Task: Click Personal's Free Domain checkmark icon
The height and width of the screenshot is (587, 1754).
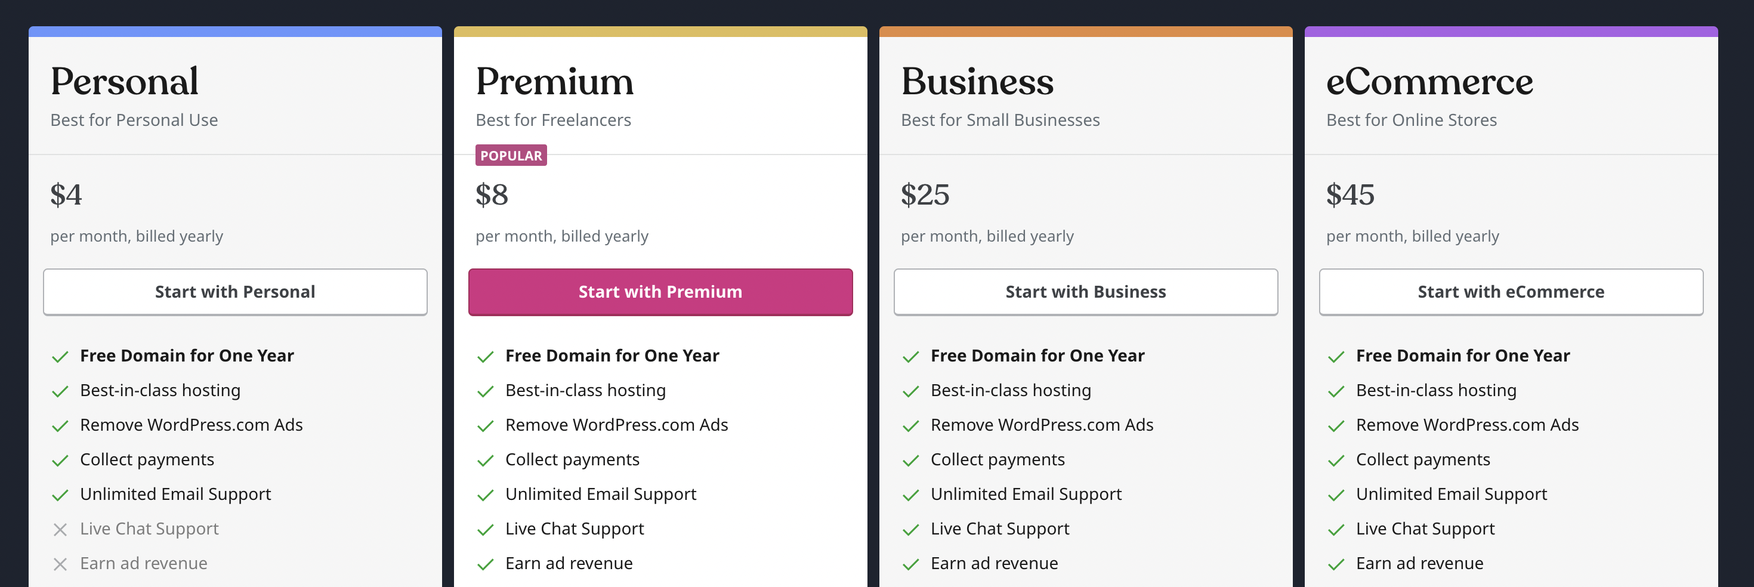Action: pos(60,356)
